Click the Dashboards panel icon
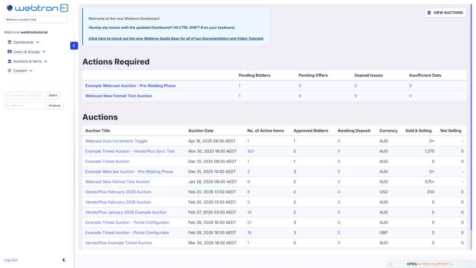The height and width of the screenshot is (268, 476). [10, 42]
